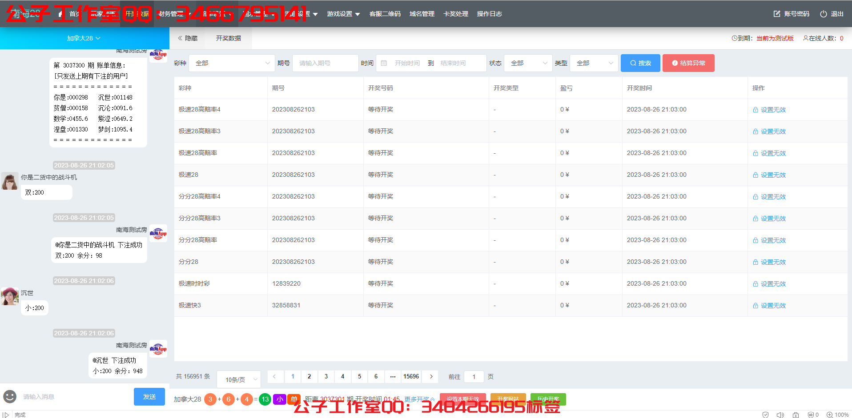Click 设置无效 link in the 极速28高赔率 row
The image size is (852, 418).
773,153
